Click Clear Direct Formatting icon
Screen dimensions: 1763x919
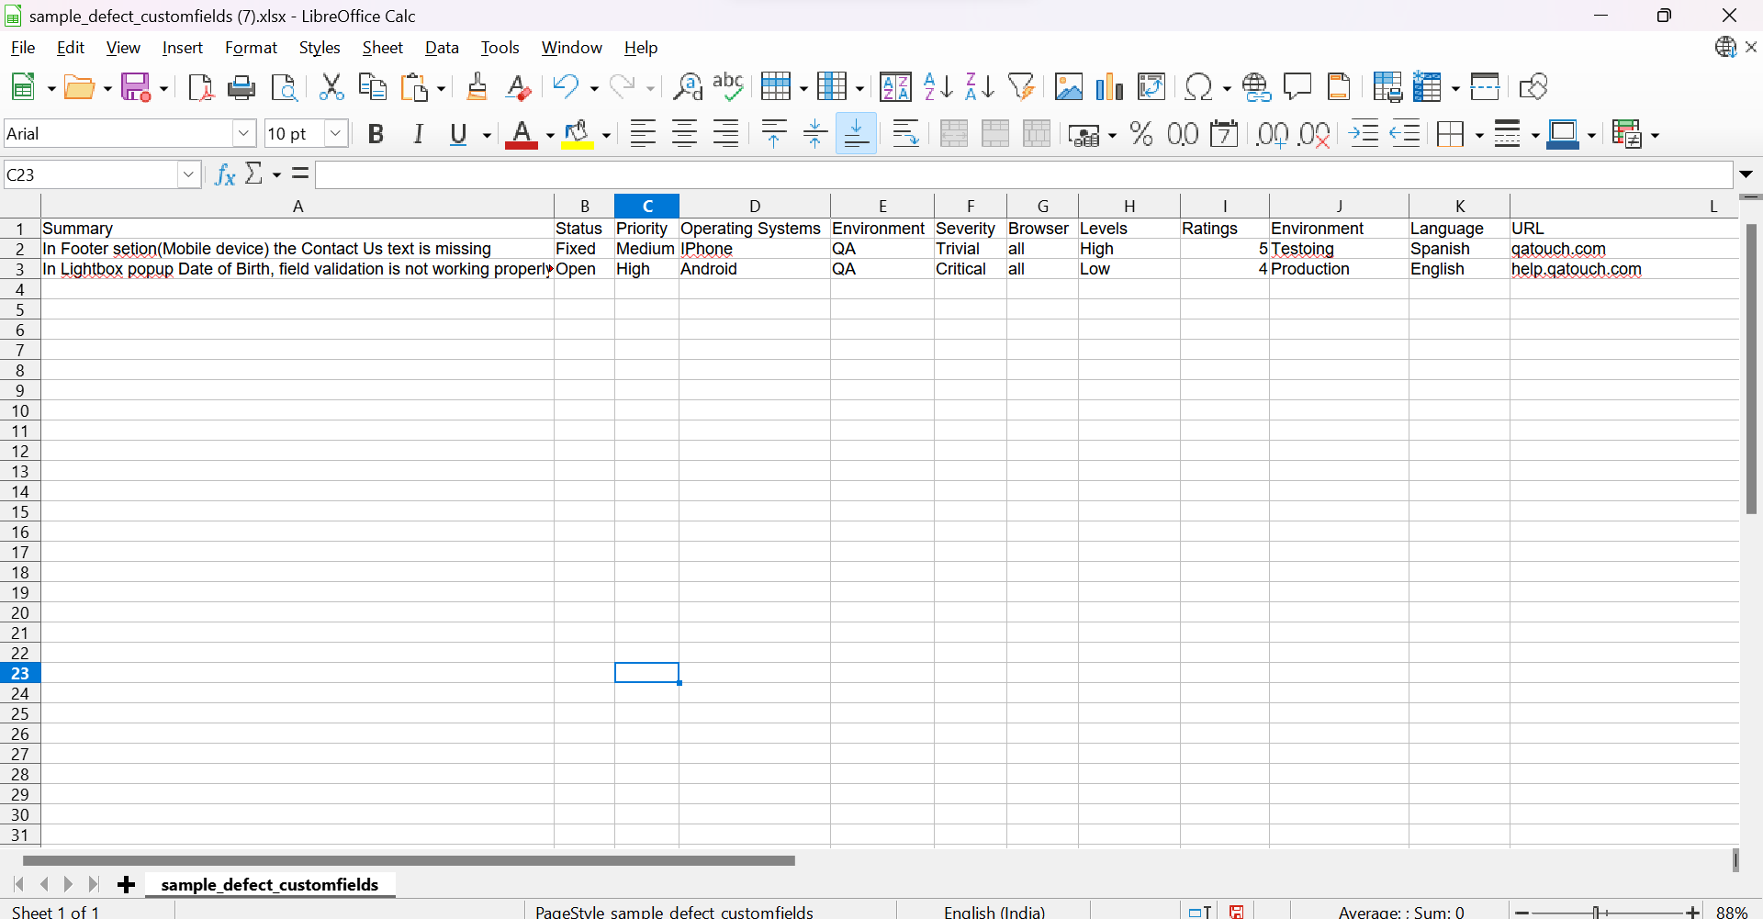tap(519, 87)
